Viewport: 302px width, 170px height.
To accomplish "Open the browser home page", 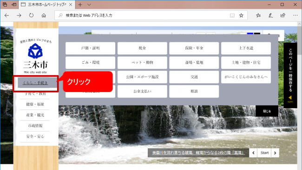I will pos(44,15).
